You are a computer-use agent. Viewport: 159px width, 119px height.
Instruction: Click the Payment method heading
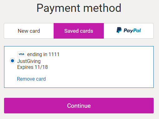79,8
